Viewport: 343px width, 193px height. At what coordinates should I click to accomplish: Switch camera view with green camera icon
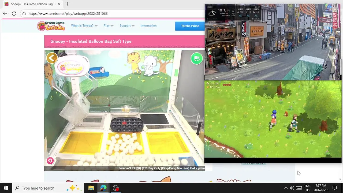(197, 58)
